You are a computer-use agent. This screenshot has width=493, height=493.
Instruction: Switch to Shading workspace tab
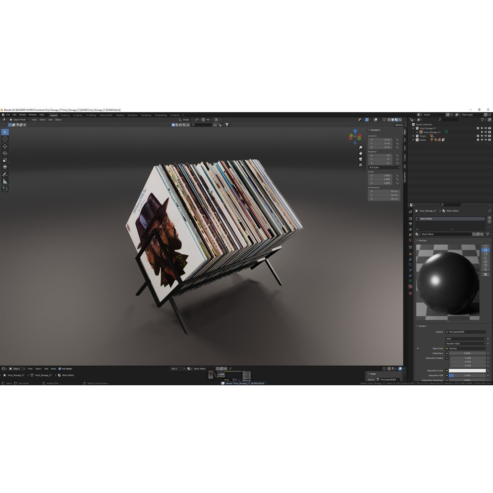click(120, 115)
